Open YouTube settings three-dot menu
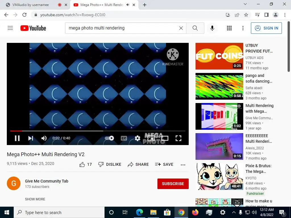The image size is (291, 218). tap(243, 28)
